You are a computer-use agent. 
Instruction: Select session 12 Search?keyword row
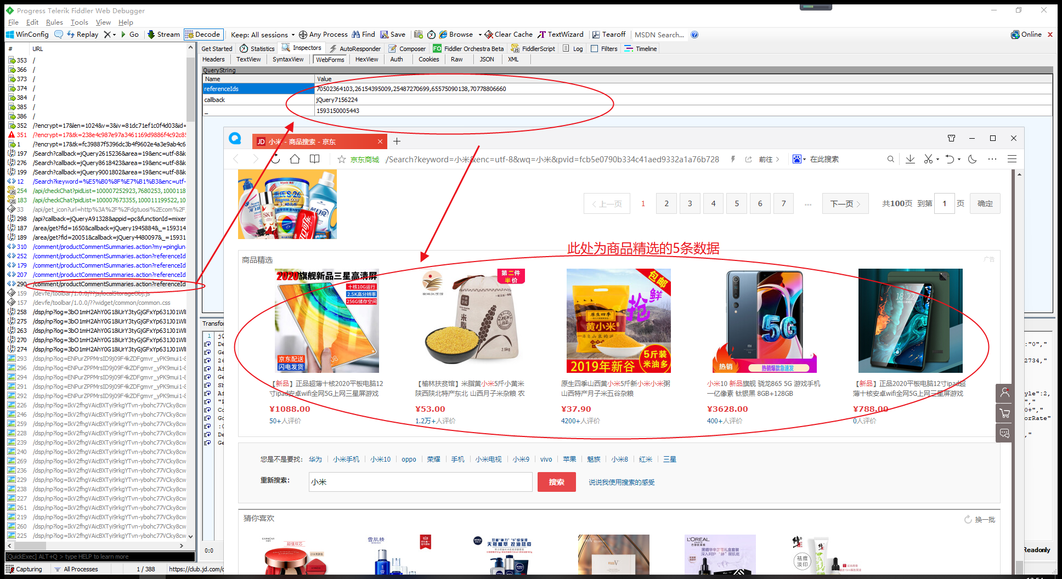(x=97, y=181)
